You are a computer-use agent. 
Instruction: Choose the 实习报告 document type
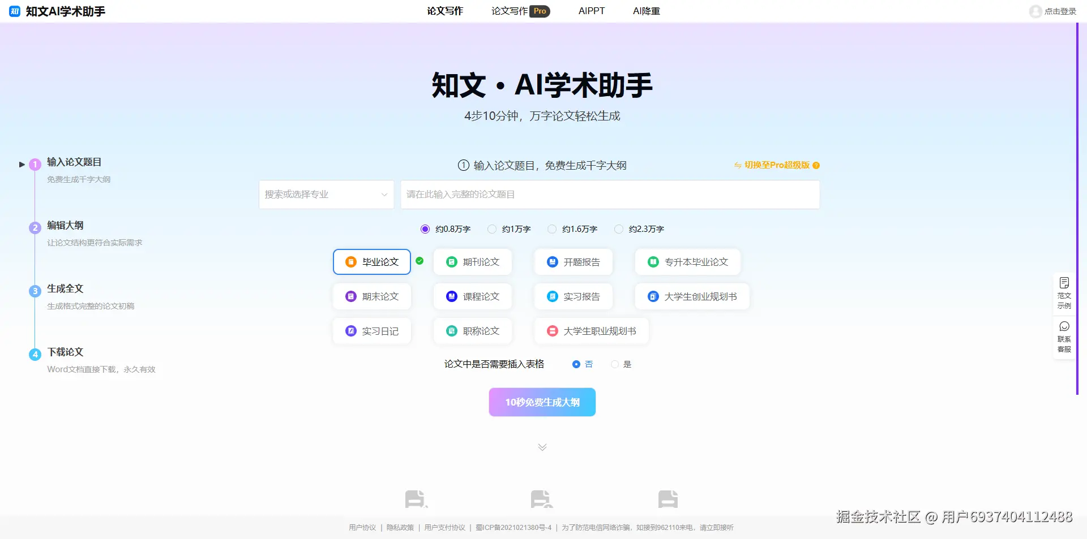(573, 296)
